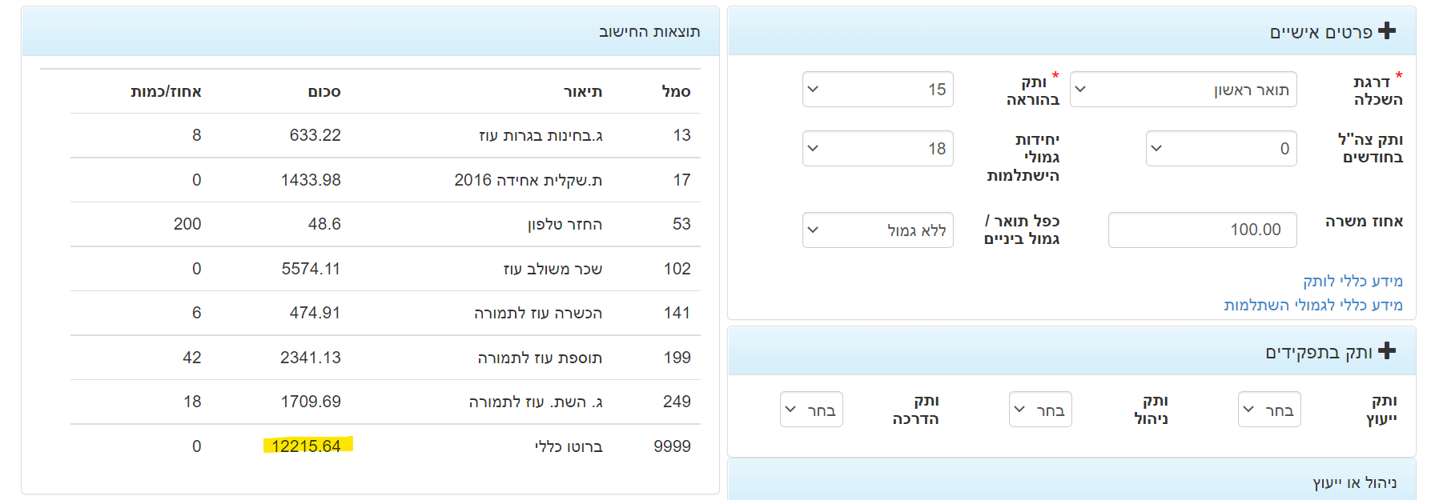Expand the ותק צה"ל בחודשים dropdown

tap(1220, 149)
